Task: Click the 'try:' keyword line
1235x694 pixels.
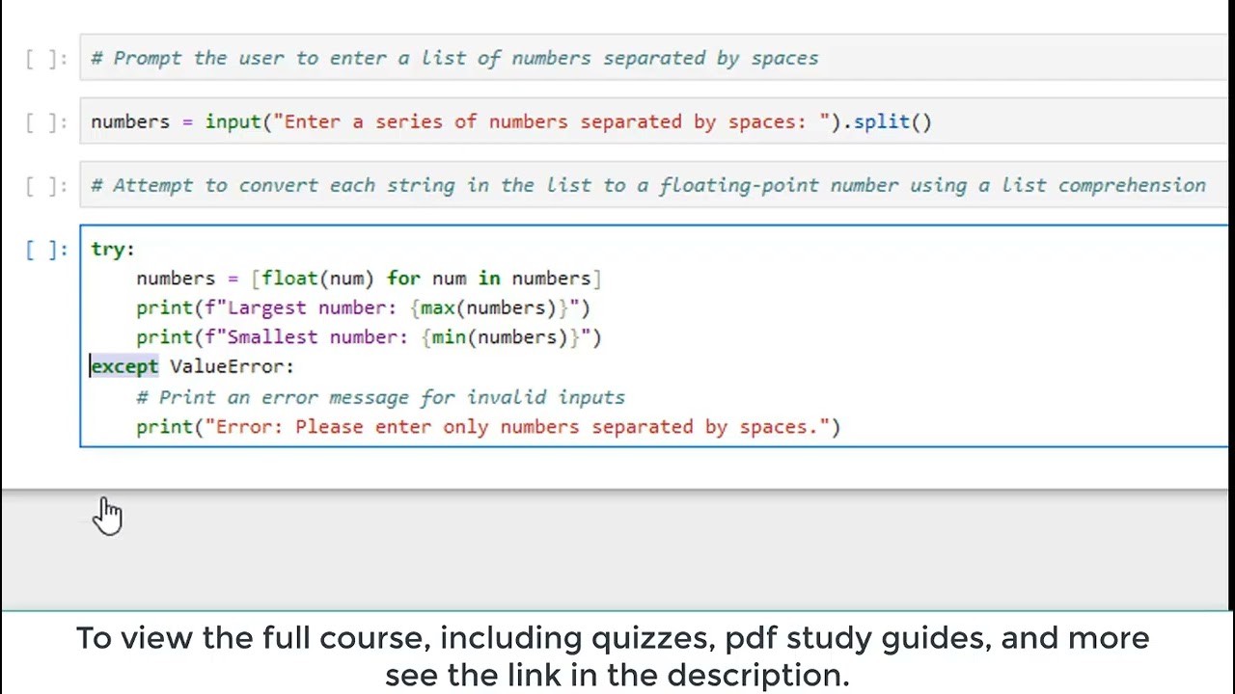Action: point(113,249)
